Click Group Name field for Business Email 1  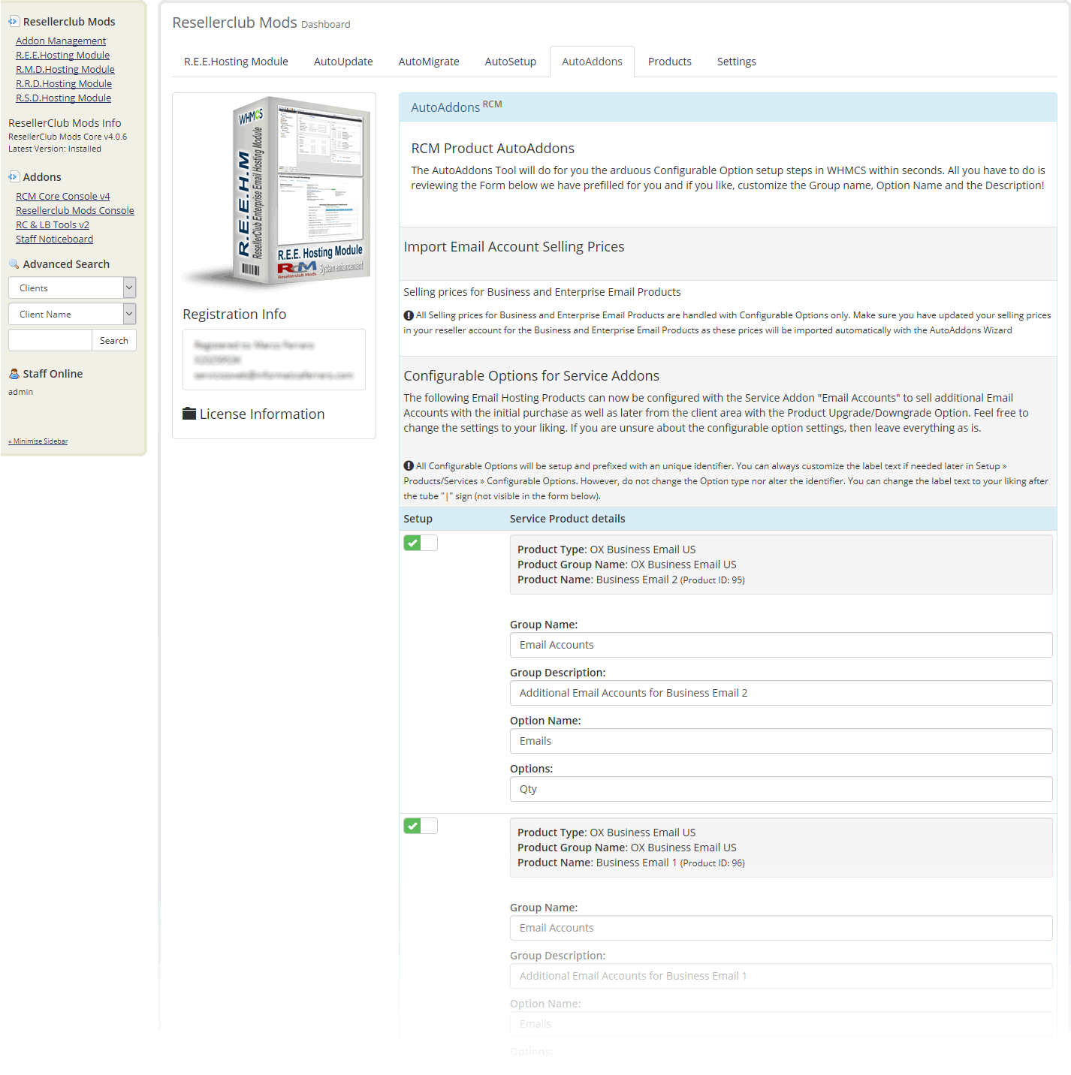click(x=781, y=928)
